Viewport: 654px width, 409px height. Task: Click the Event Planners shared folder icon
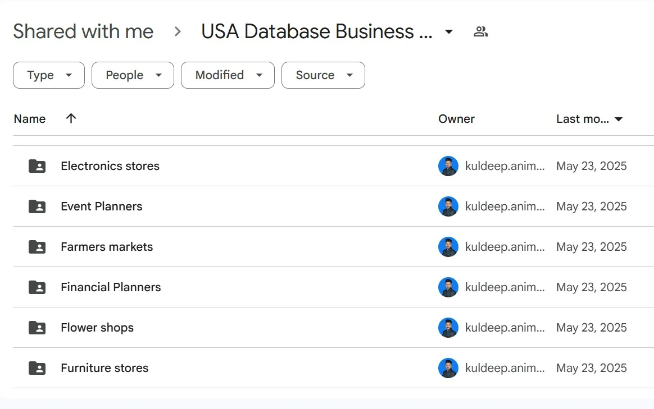37,206
